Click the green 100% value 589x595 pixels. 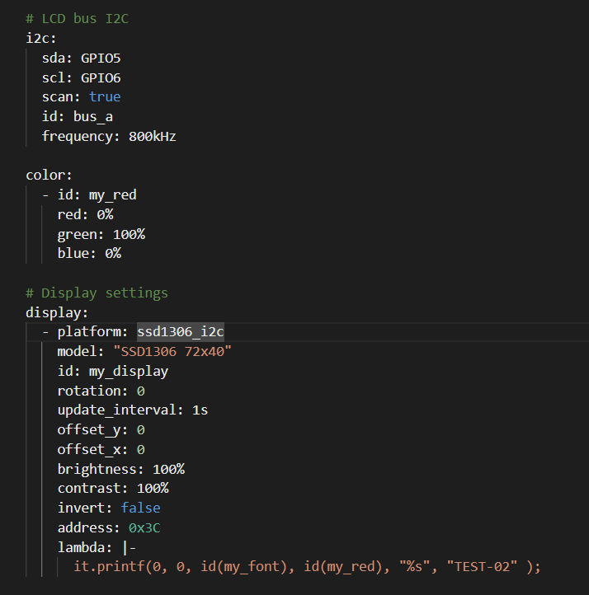pyautogui.click(x=129, y=234)
